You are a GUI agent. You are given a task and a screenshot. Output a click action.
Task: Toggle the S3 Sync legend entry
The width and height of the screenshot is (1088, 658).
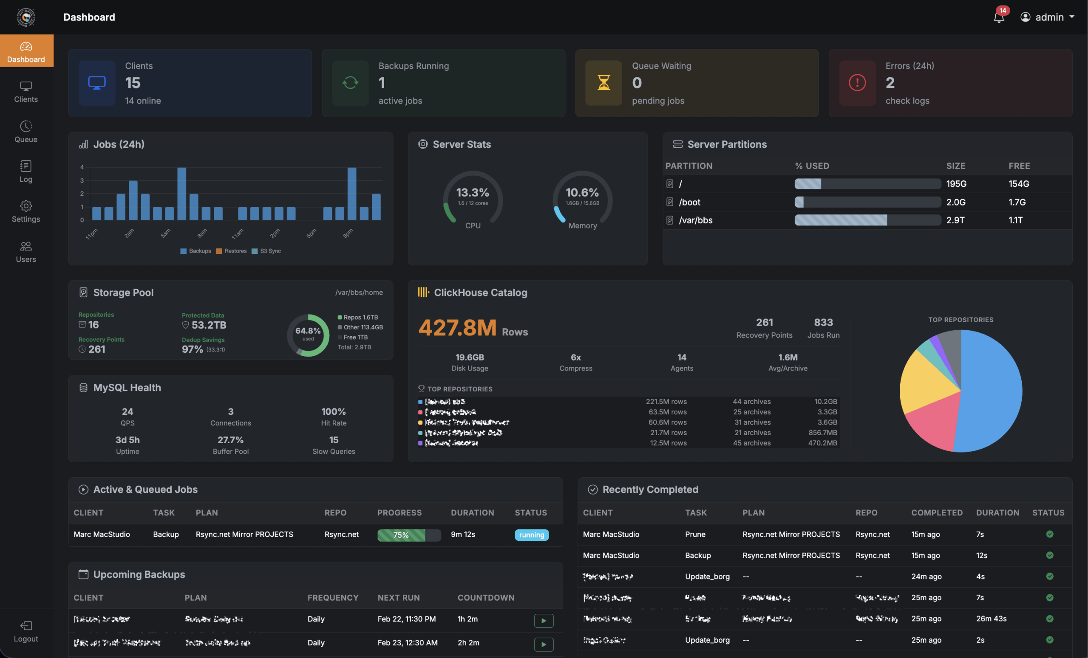[267, 250]
